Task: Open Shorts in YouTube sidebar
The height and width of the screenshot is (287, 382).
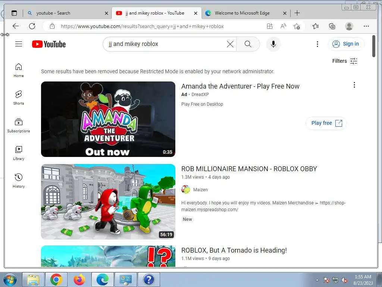Action: [x=19, y=98]
